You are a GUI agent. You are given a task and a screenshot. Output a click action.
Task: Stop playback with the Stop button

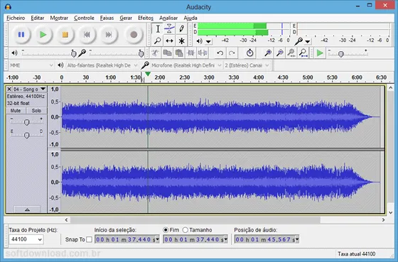65,35
